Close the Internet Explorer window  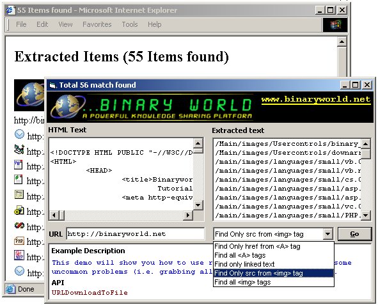point(342,10)
